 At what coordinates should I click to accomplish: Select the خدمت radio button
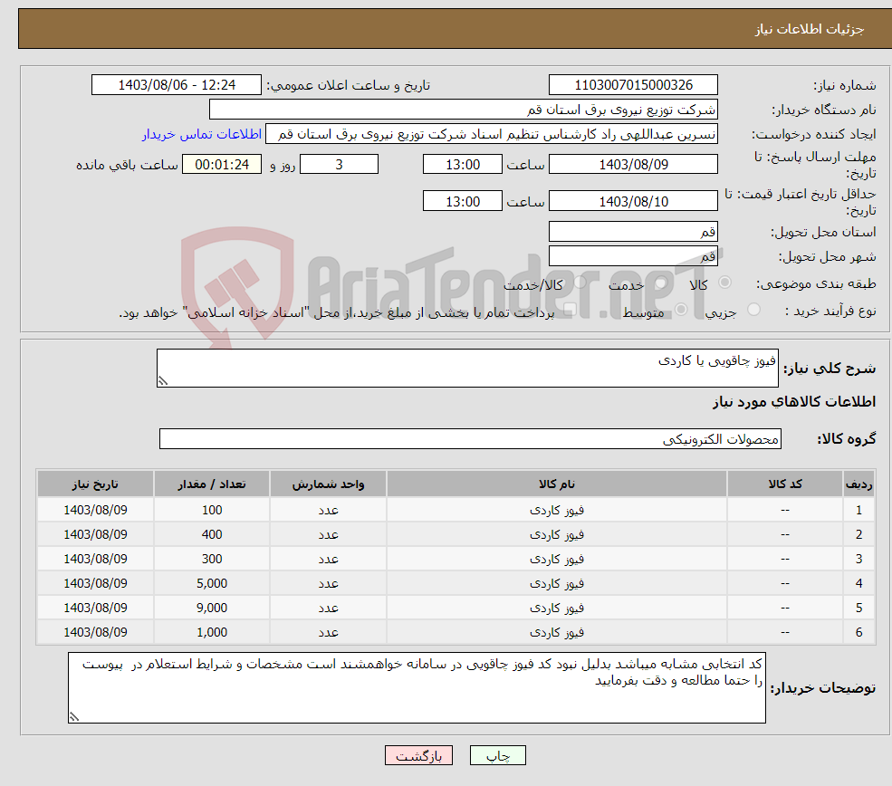click(660, 283)
